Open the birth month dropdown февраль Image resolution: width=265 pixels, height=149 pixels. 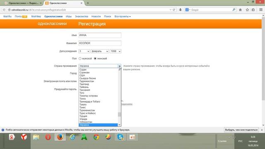pos(100,51)
